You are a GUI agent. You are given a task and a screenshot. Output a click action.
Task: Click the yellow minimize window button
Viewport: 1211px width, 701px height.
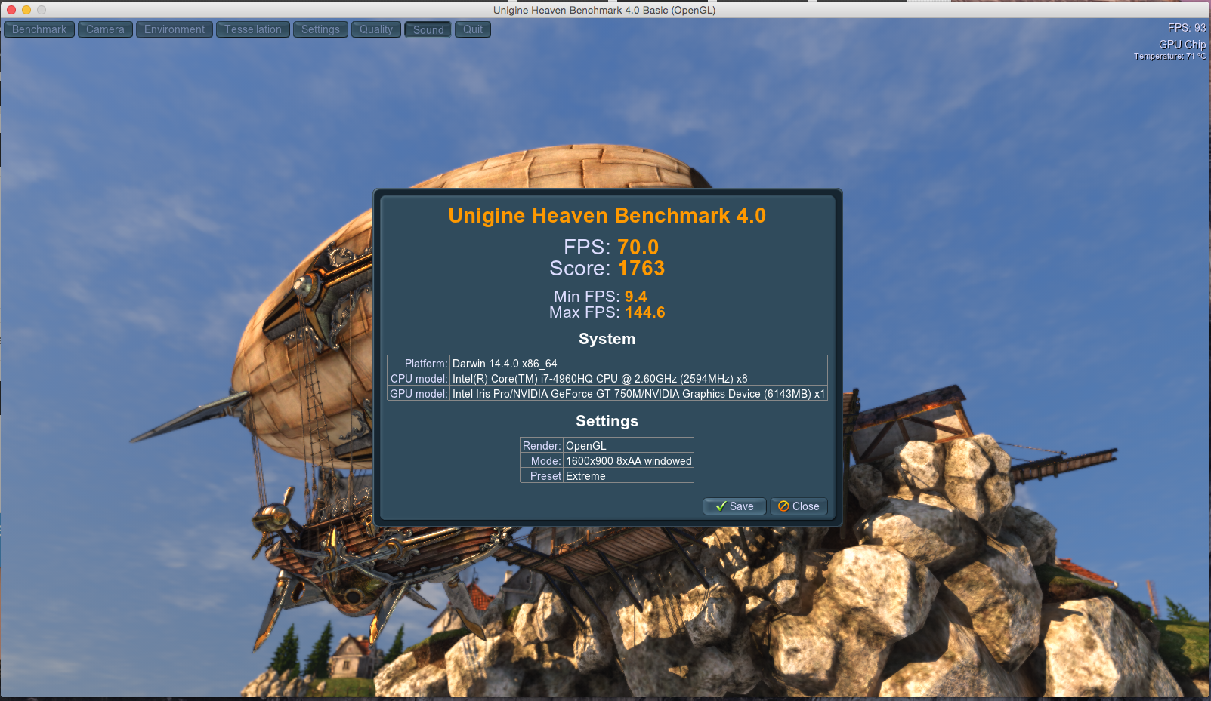point(26,10)
